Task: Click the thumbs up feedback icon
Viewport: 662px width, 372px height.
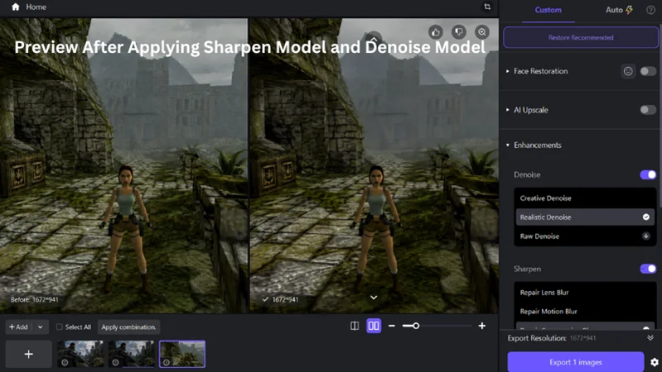Action: coord(436,32)
